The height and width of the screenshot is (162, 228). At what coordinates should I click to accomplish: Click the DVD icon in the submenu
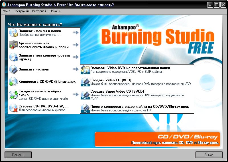[x=85, y=70]
